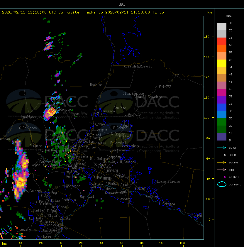
Task: Choose the green 30-20 dBZ swatch
Action: pyautogui.click(x=222, y=122)
